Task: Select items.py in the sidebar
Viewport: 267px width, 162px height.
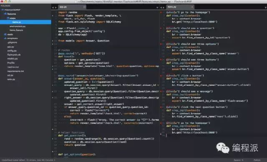Action: 25,22
